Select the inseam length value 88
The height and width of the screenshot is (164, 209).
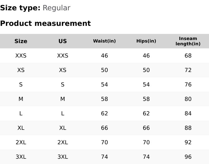pos(188,128)
